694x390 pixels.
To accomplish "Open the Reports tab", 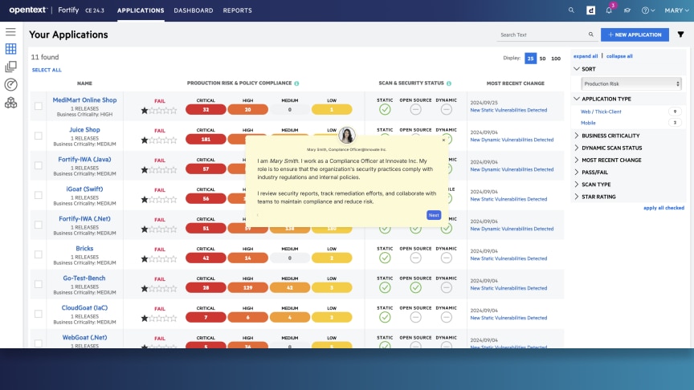I will pyautogui.click(x=237, y=10).
